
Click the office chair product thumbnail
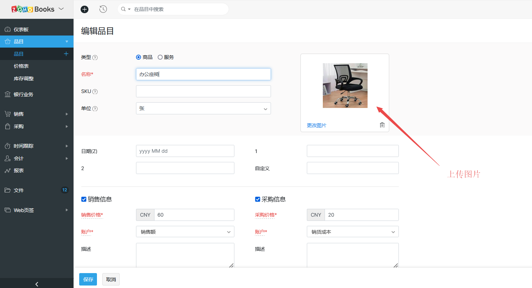pos(345,86)
